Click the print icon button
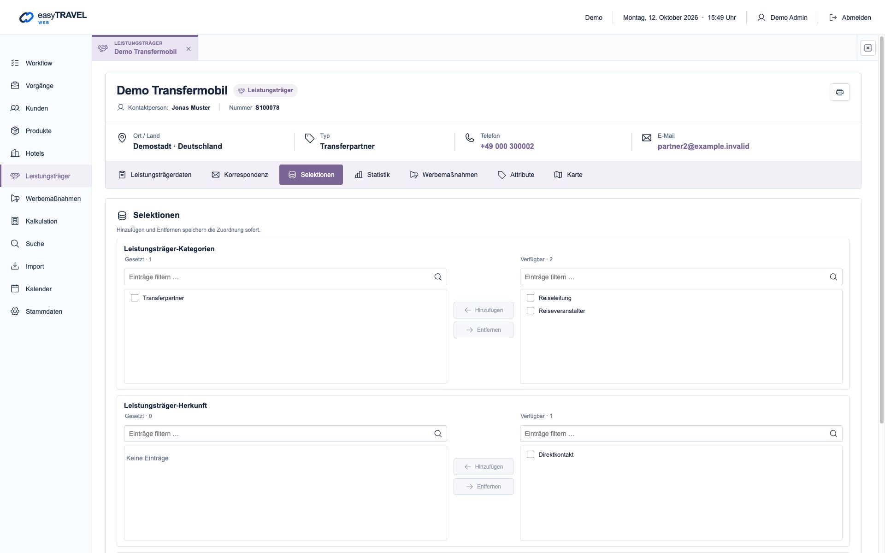The width and height of the screenshot is (885, 553). [839, 92]
